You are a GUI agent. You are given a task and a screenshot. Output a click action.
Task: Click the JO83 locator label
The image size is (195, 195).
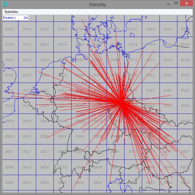tap(150, 60)
